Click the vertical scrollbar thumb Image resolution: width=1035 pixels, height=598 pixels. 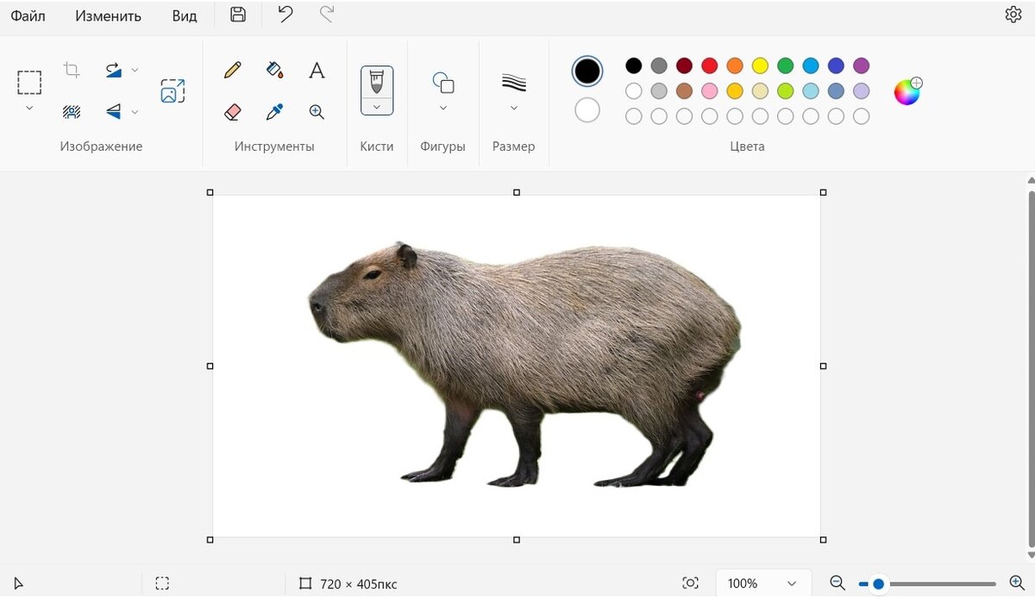1031,368
